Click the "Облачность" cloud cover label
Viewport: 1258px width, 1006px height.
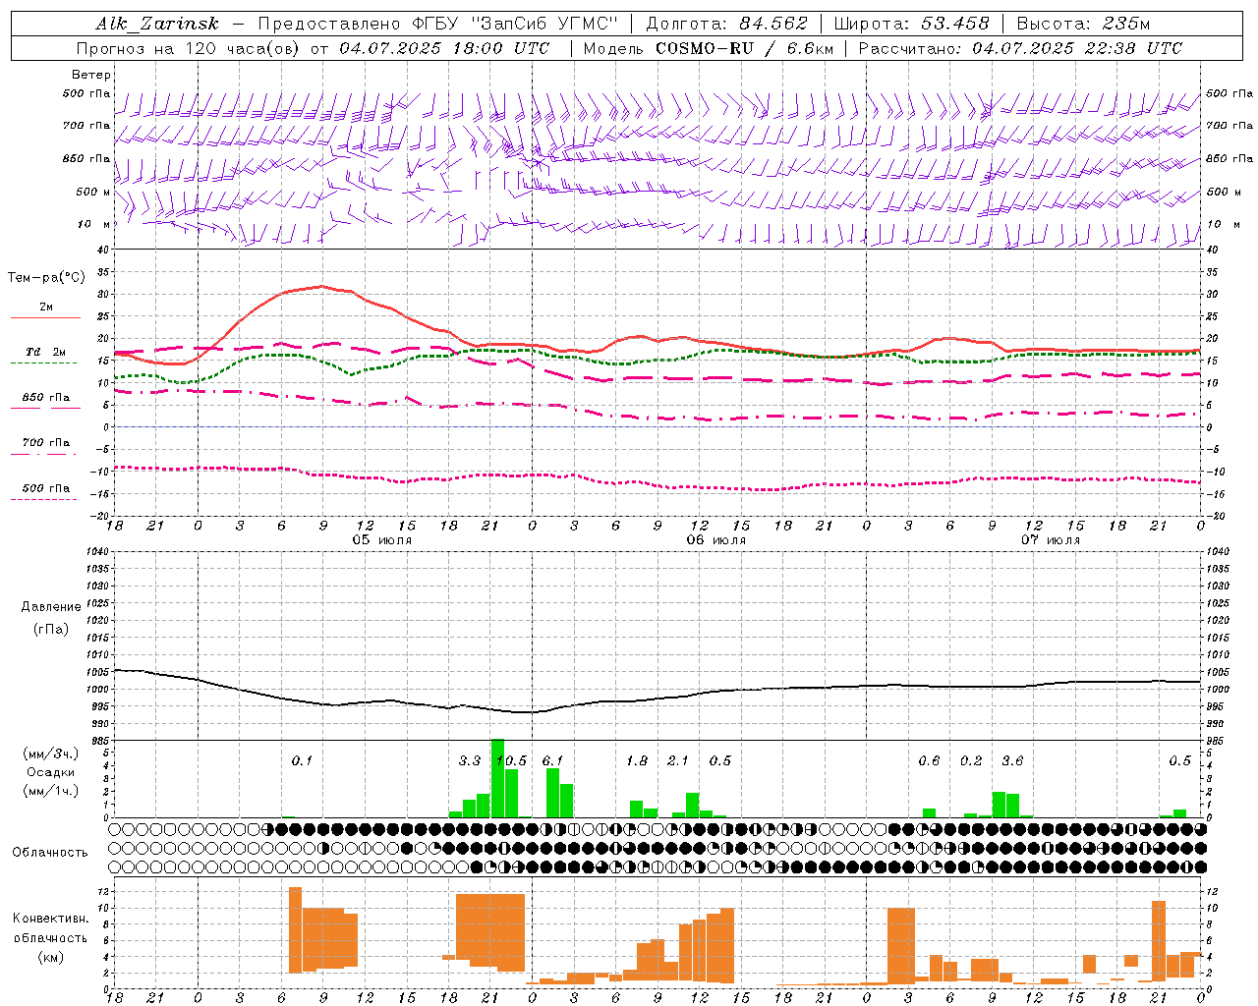(x=50, y=852)
